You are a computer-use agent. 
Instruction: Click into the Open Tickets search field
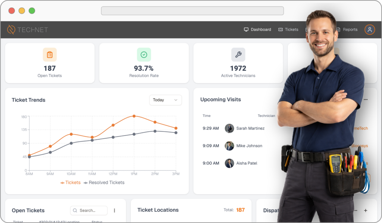tap(89, 211)
